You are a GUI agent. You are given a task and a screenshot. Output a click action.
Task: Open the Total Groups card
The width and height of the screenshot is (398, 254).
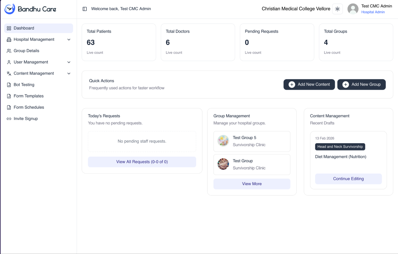tap(356, 42)
